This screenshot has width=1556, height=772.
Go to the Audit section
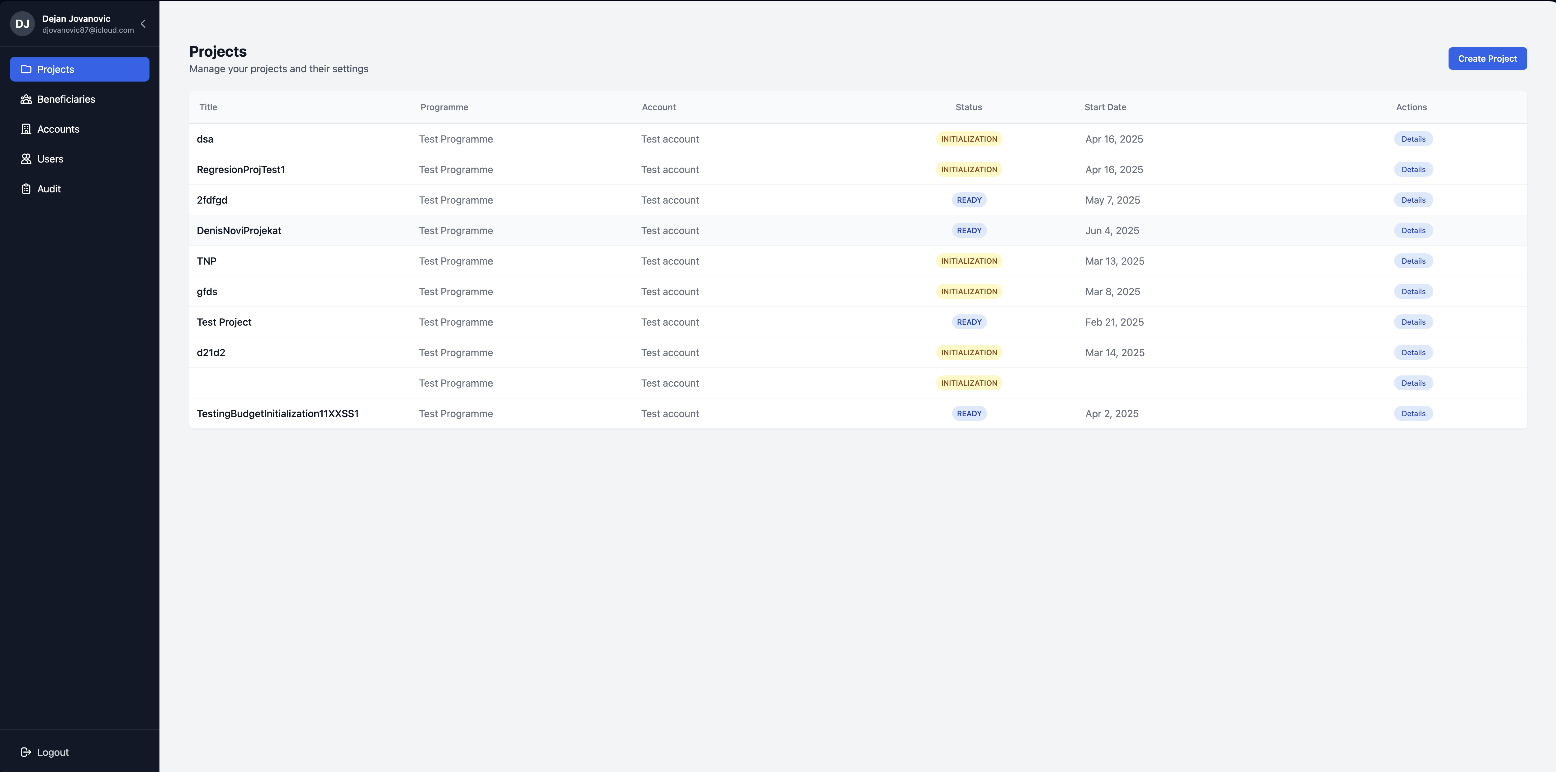(49, 189)
